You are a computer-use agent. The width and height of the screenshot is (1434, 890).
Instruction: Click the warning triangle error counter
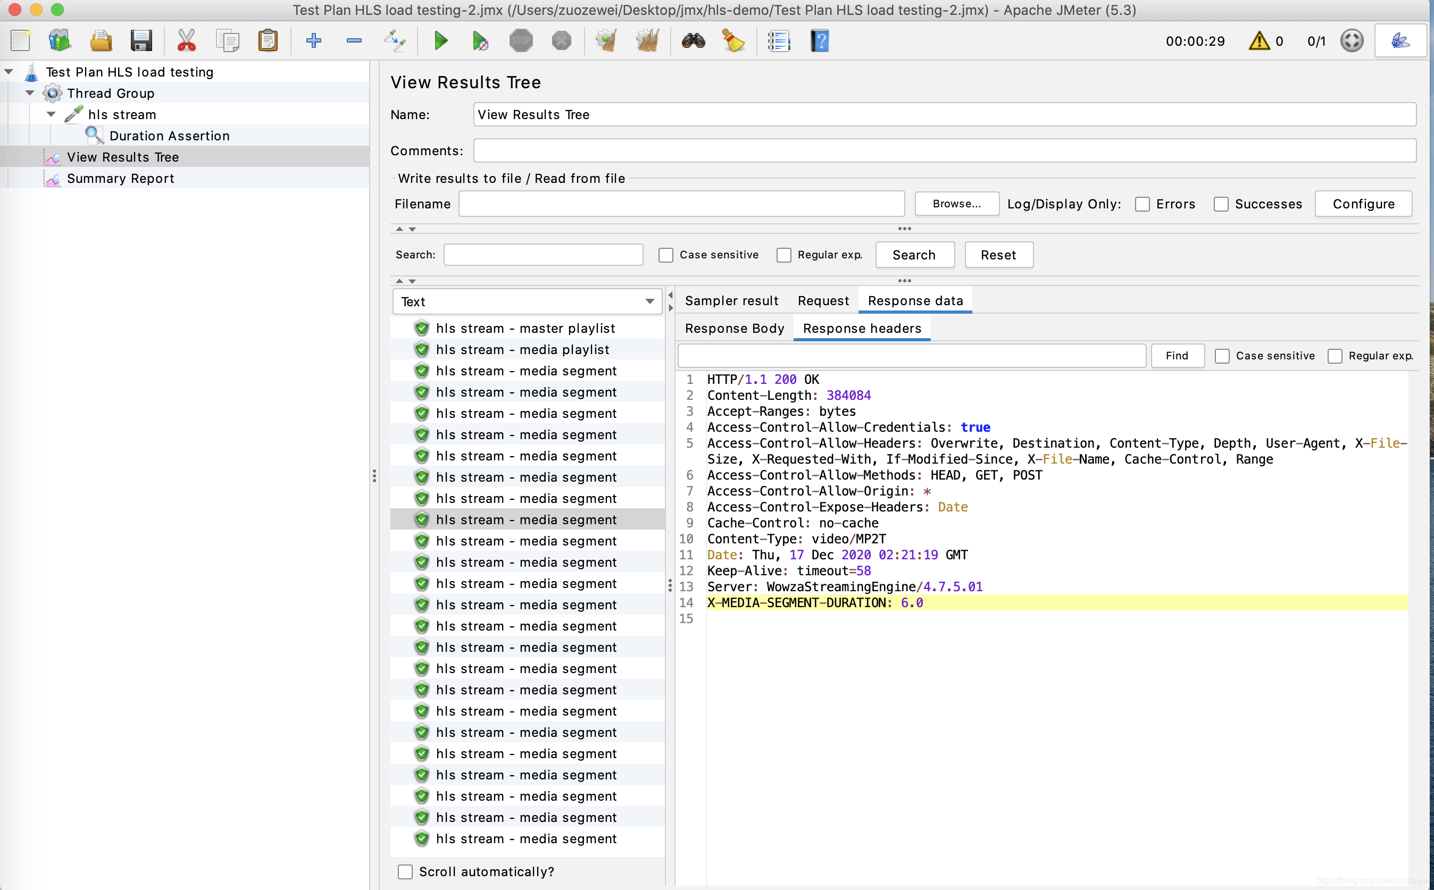pyautogui.click(x=1259, y=41)
